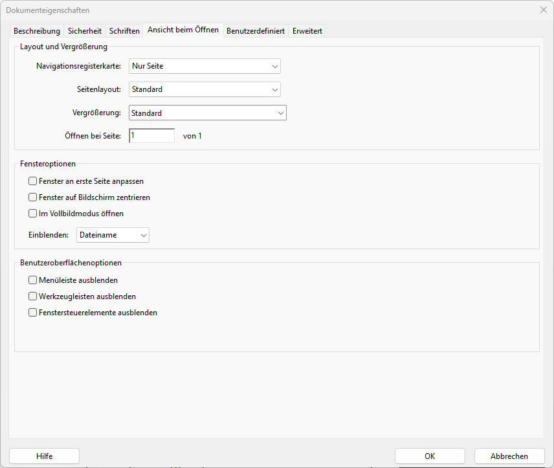The height and width of the screenshot is (468, 554).
Task: Click the Hilfe button
Action: [x=44, y=456]
